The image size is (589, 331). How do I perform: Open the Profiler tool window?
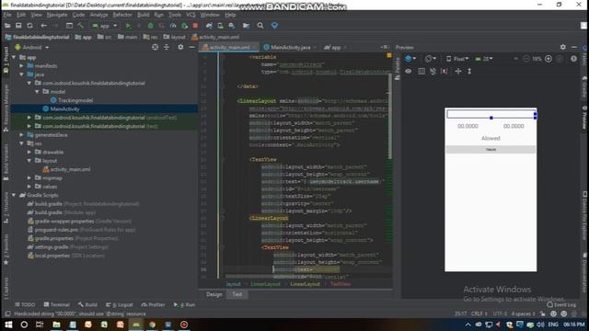pyautogui.click(x=153, y=304)
